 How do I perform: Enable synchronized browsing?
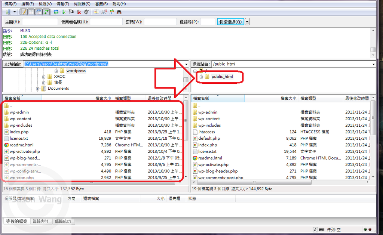[x=111, y=12]
